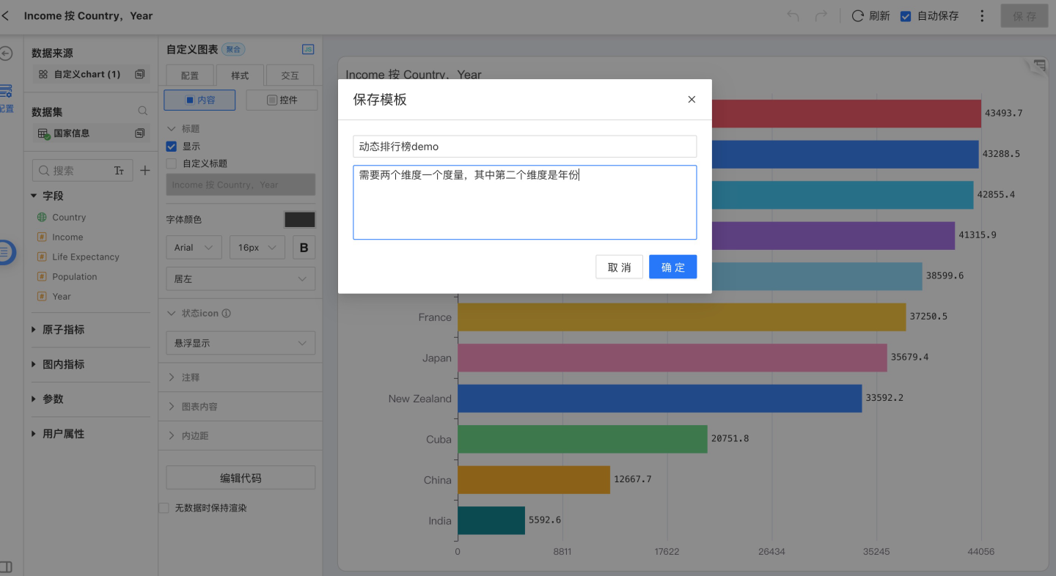Screen dimensions: 1056x576
Task: Click the refresh 刷新 icon
Action: [857, 16]
